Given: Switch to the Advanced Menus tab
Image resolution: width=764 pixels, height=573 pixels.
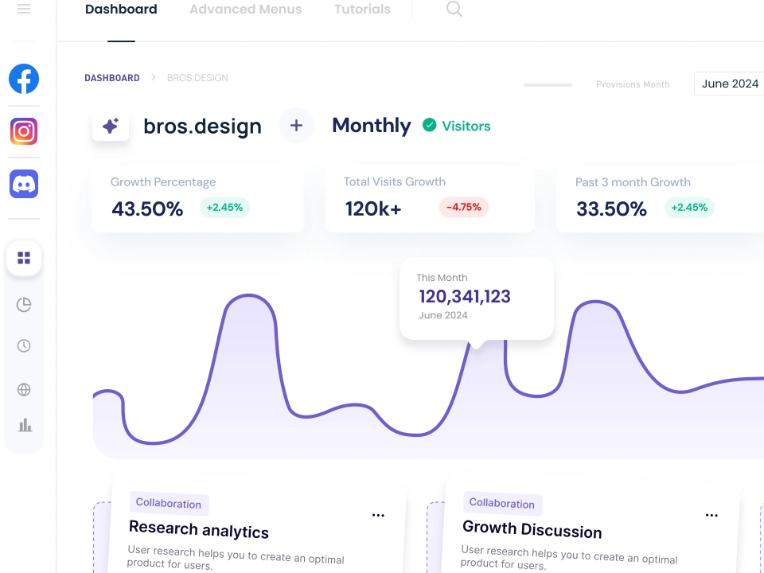Looking at the screenshot, I should click(x=246, y=10).
